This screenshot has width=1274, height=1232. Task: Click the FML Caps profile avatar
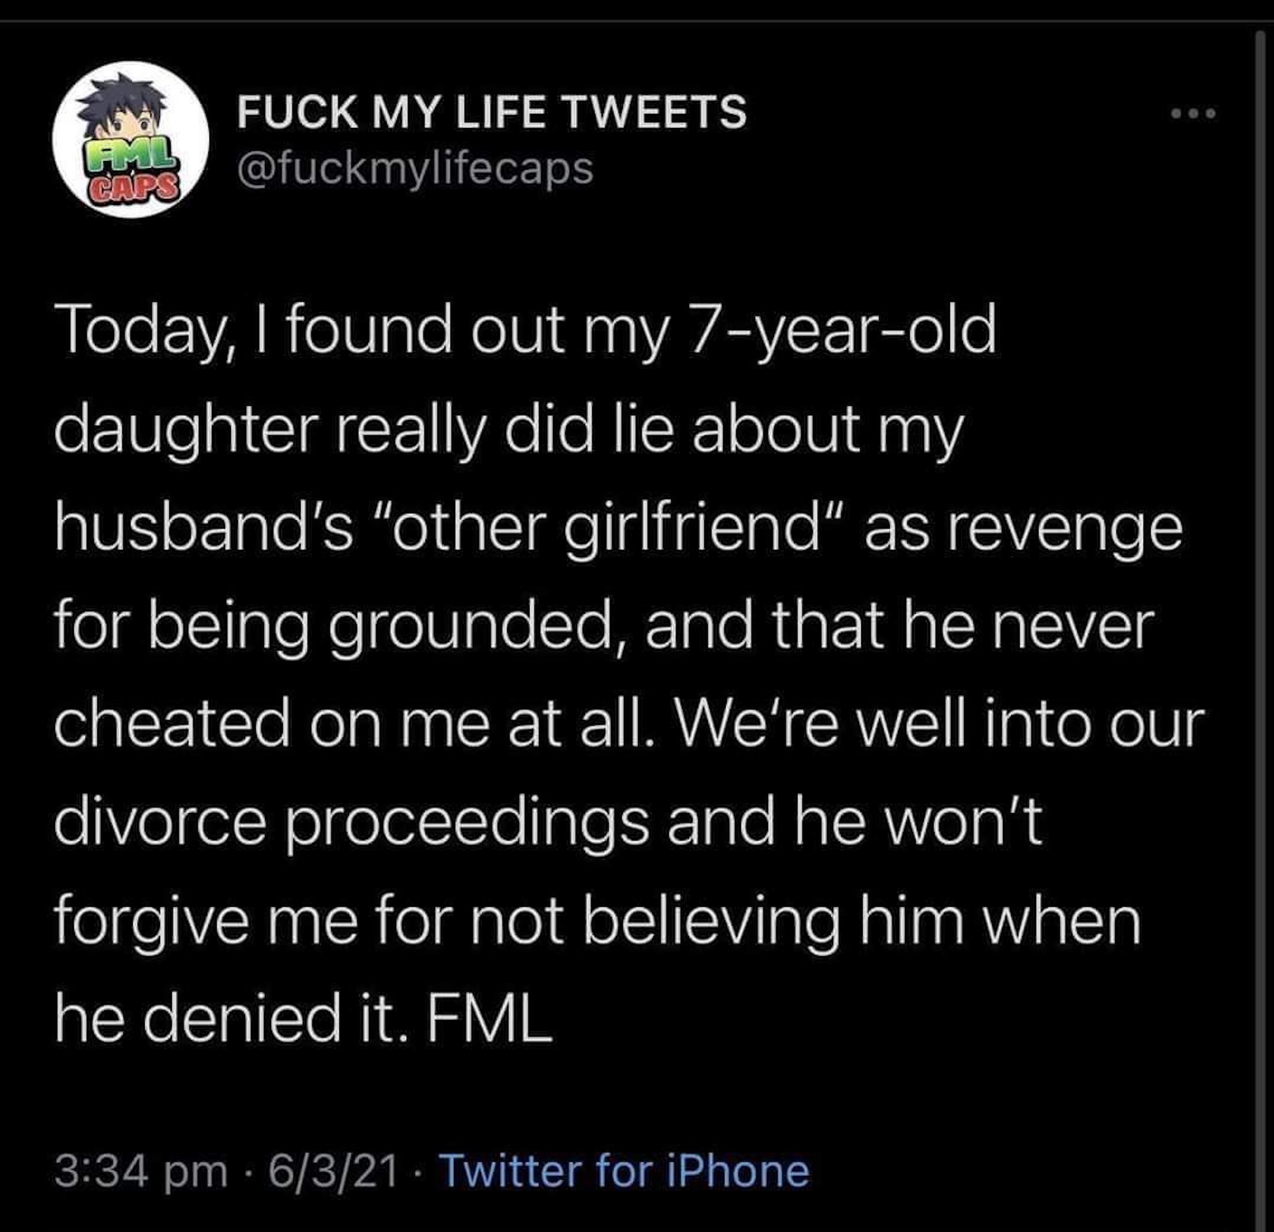tap(130, 139)
